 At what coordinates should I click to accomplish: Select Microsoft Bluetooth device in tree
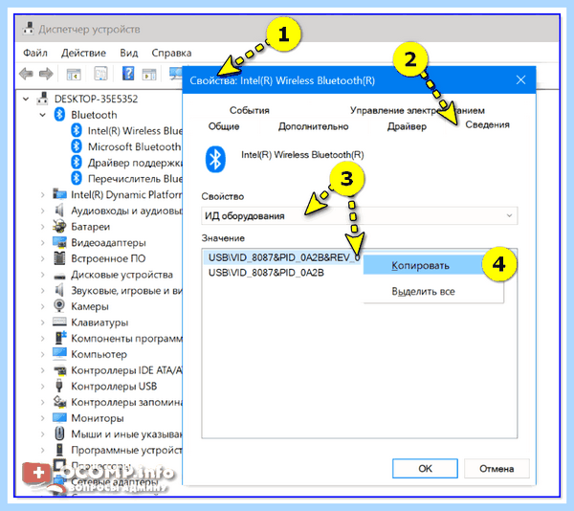tap(134, 146)
